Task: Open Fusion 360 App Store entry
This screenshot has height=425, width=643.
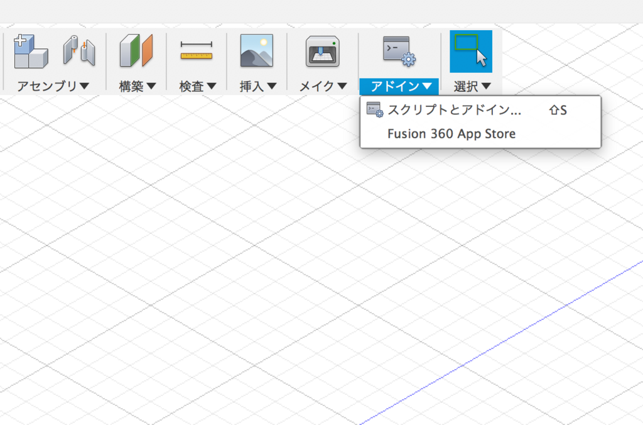Action: [x=480, y=134]
